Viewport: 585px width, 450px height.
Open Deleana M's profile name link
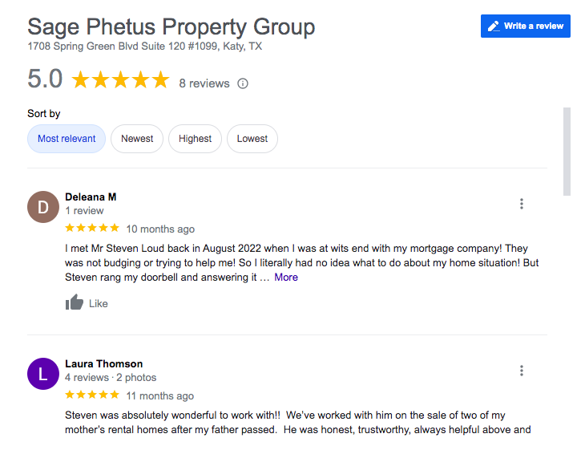tap(91, 197)
